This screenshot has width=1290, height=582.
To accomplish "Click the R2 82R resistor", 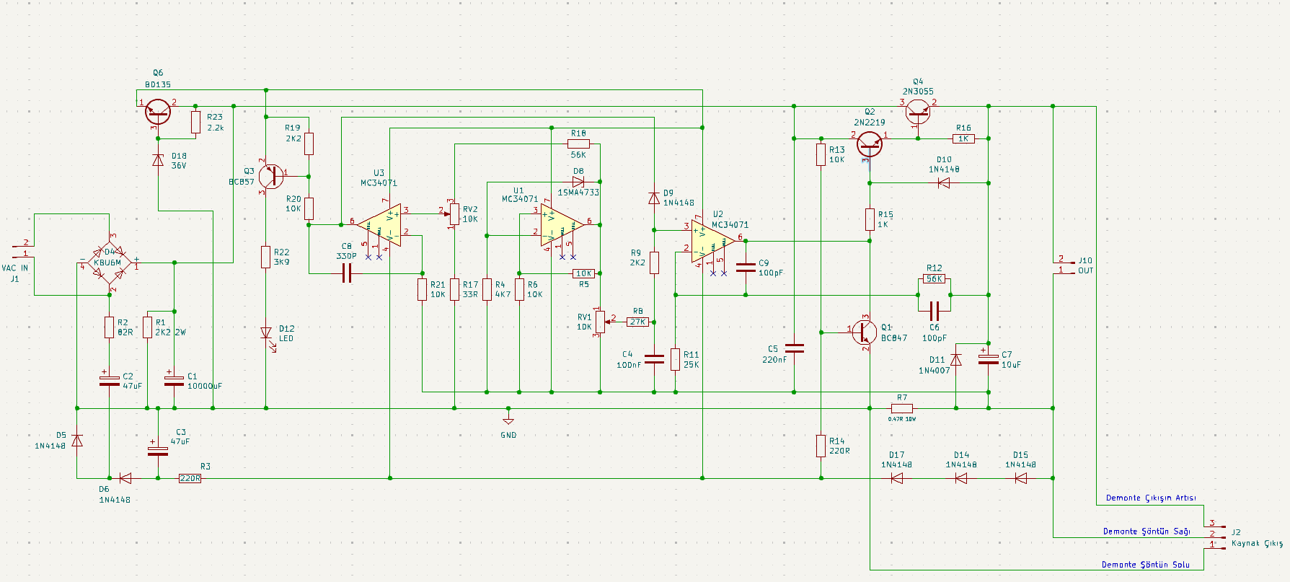I will point(110,327).
